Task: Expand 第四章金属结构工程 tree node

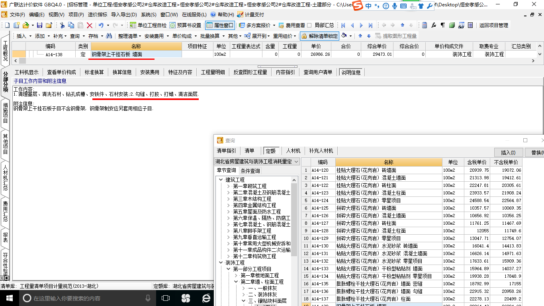Action: (229, 205)
